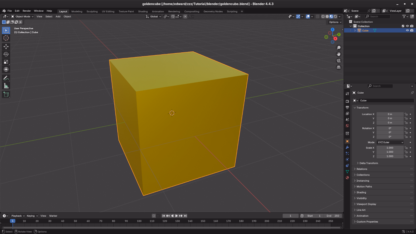Screen dimensions: 416x234
Task: Switch to solid viewport shading
Action: 327,17
